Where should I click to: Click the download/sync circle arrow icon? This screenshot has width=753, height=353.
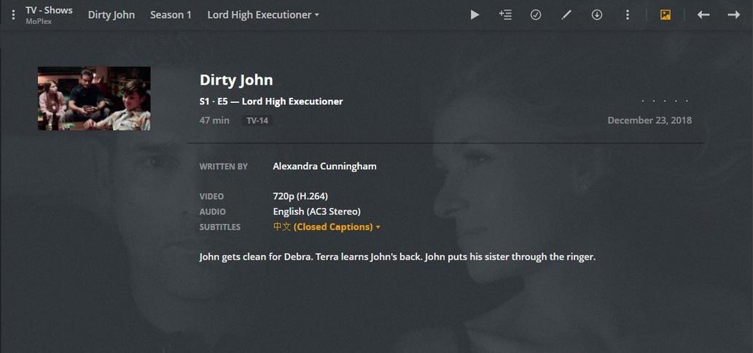point(596,15)
